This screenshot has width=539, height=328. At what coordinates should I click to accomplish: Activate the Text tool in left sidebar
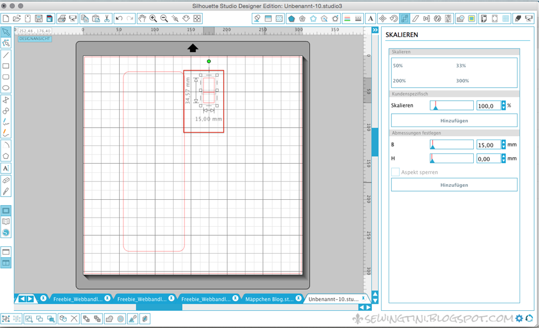6,168
